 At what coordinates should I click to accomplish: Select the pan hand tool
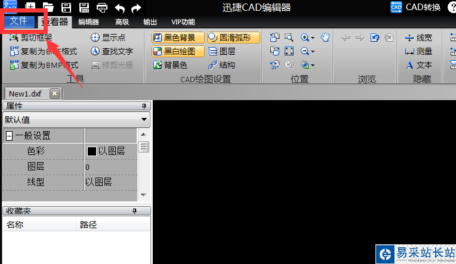tap(325, 37)
